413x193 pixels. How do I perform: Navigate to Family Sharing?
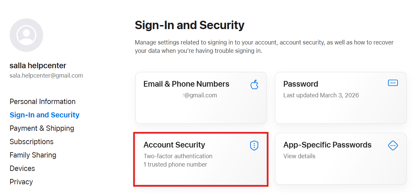click(33, 155)
